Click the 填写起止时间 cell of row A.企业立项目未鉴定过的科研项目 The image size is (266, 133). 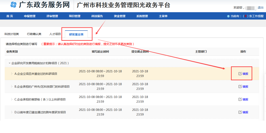pyautogui.click(x=100, y=74)
